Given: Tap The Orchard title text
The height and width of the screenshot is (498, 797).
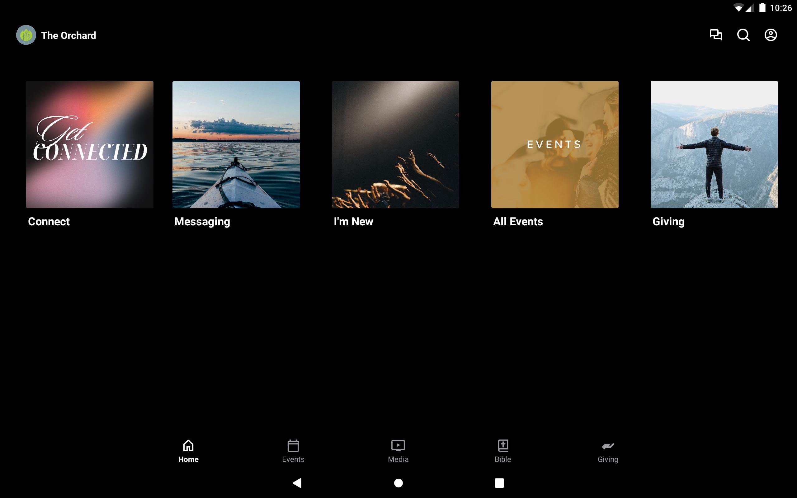Looking at the screenshot, I should click(x=68, y=35).
